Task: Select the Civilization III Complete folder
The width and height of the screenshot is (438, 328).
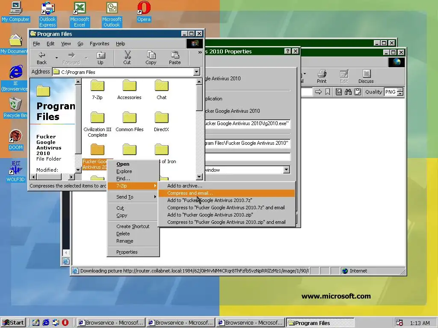Action: (97, 125)
